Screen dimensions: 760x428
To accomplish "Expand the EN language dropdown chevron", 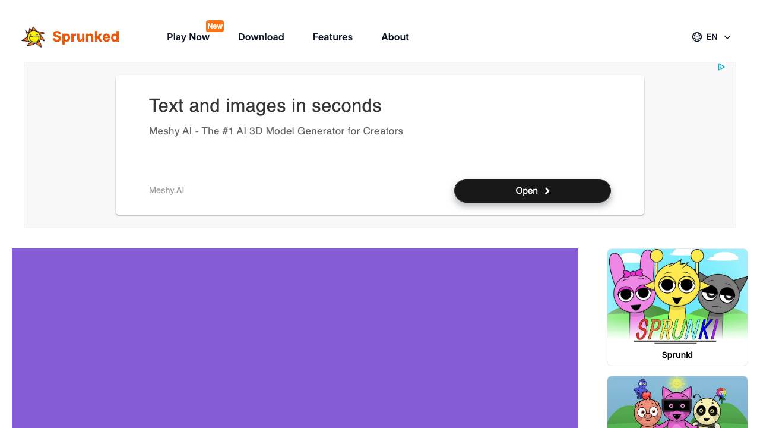I will point(727,37).
